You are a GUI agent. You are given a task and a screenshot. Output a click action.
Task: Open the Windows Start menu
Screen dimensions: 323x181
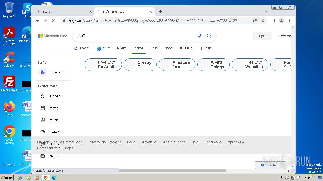point(7,178)
